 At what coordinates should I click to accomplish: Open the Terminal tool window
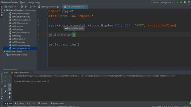43,103
